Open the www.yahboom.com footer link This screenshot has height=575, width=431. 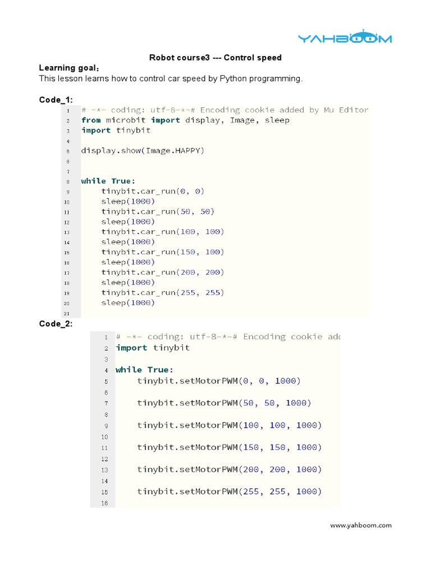pyautogui.click(x=361, y=526)
